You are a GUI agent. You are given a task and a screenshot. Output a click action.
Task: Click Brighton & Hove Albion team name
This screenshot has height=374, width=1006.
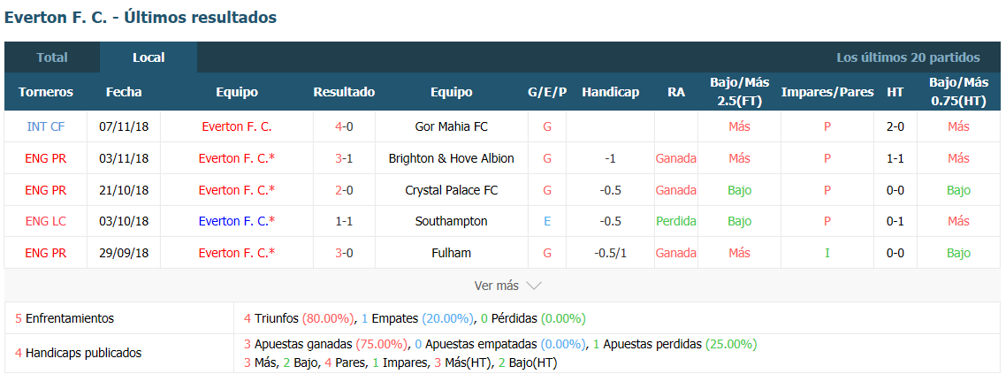pos(451,158)
